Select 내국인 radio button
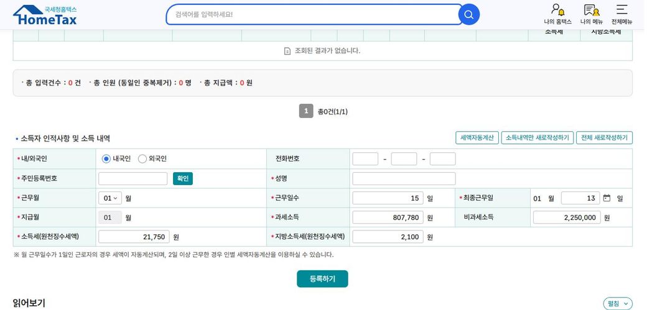Viewport: 647px width, 310px height. 106,159
